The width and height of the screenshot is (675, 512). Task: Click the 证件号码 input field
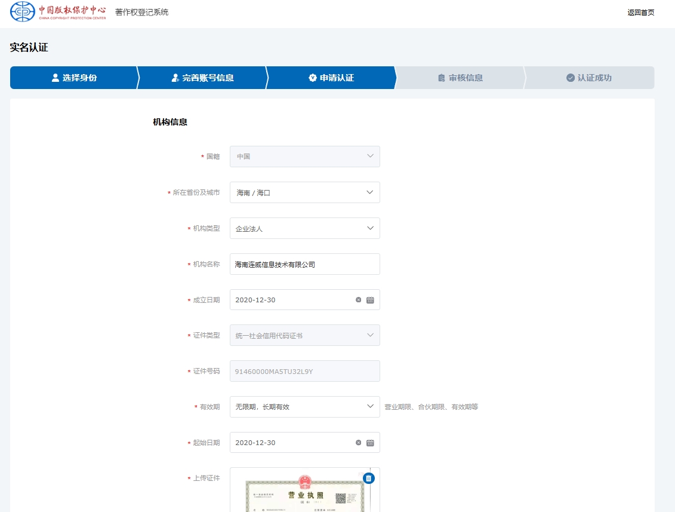[304, 372]
